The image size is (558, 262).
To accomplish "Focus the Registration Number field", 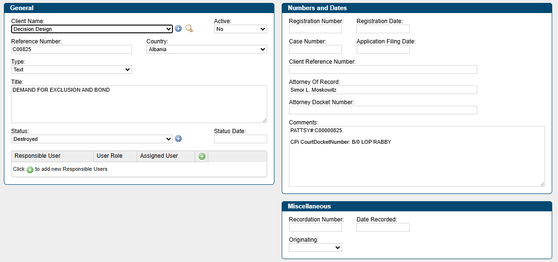I will [x=315, y=29].
